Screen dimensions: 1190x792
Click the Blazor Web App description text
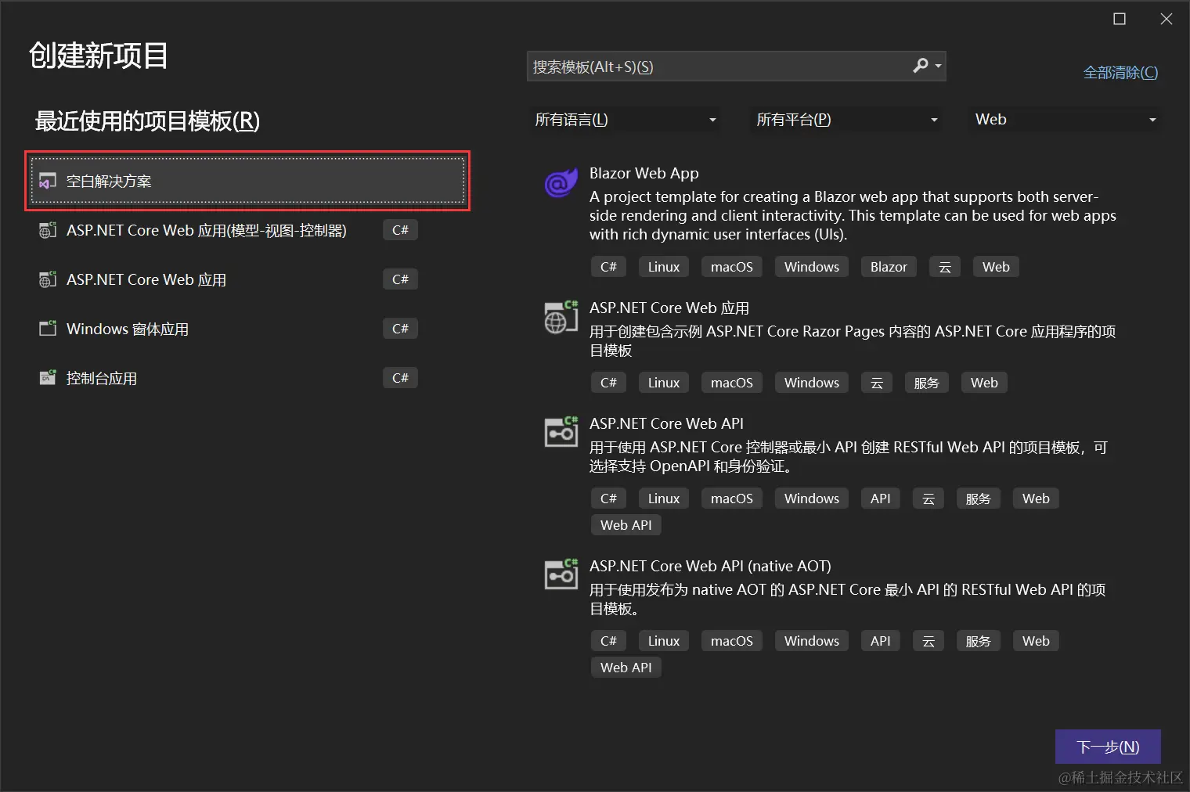coord(853,215)
